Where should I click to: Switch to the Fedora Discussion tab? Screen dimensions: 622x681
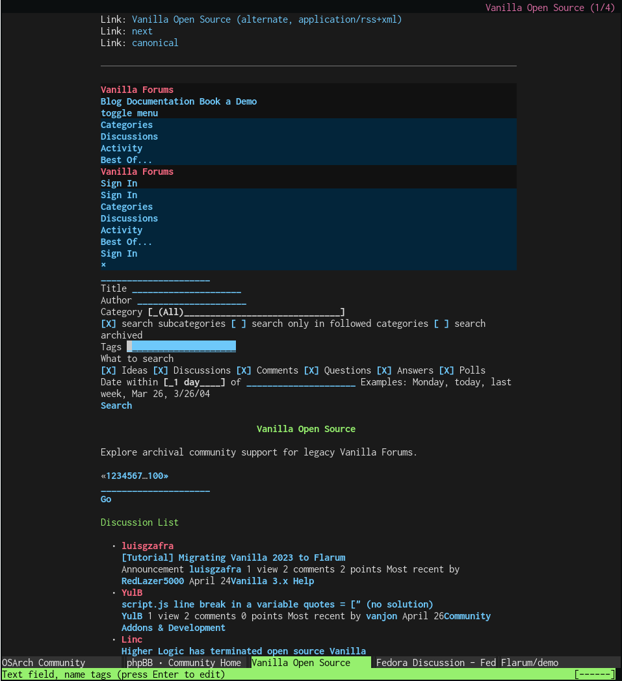(435, 663)
